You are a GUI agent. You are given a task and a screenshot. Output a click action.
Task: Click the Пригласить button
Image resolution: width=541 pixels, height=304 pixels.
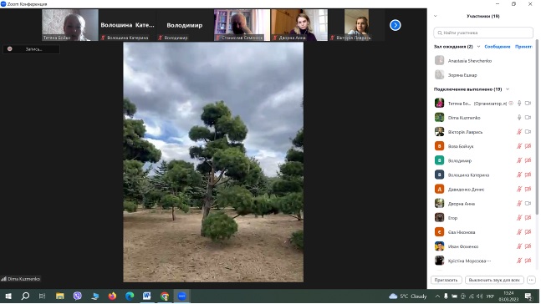(447, 280)
